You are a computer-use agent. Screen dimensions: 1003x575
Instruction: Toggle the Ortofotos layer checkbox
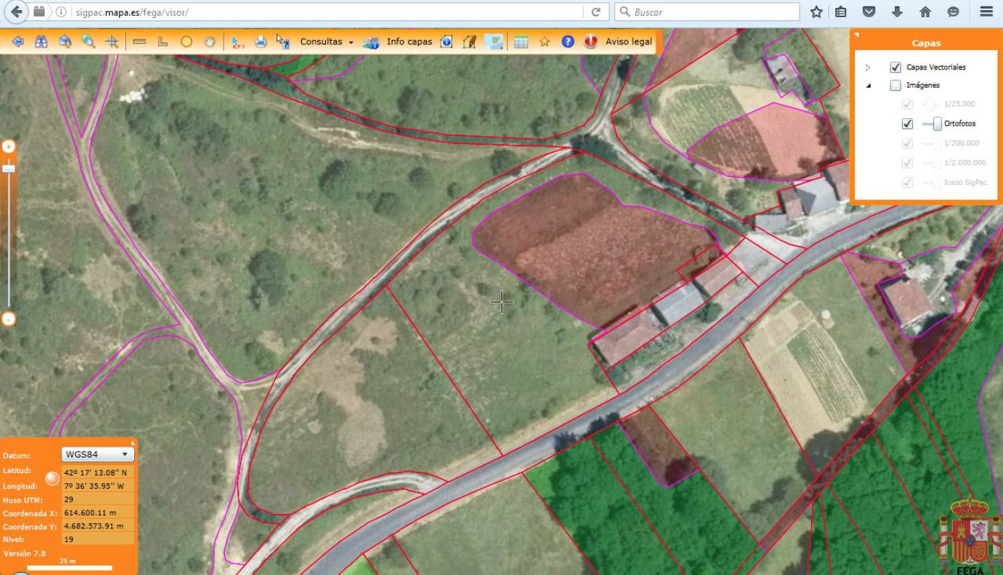[x=908, y=123]
